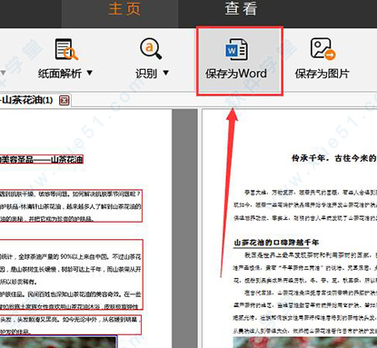
Task: Close the 山茶花油(1) document tab
Action: pyautogui.click(x=64, y=100)
